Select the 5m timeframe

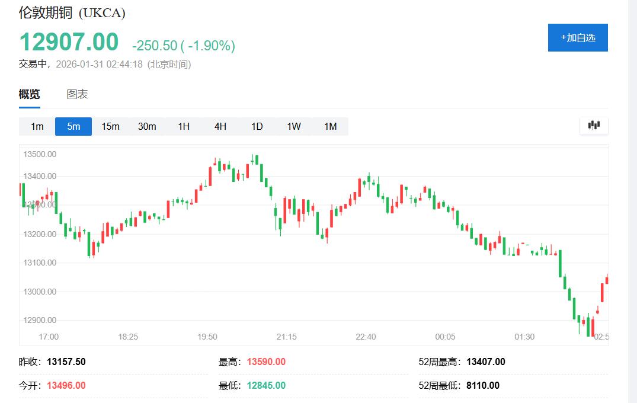73,126
